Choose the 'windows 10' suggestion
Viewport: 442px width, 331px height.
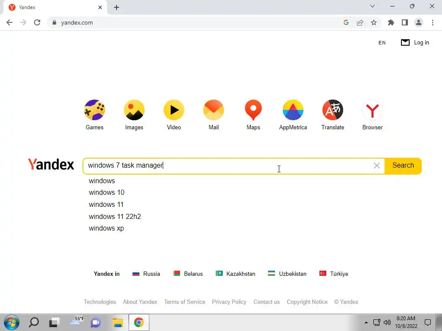tap(107, 193)
